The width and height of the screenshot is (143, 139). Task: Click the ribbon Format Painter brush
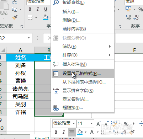coord(15,17)
